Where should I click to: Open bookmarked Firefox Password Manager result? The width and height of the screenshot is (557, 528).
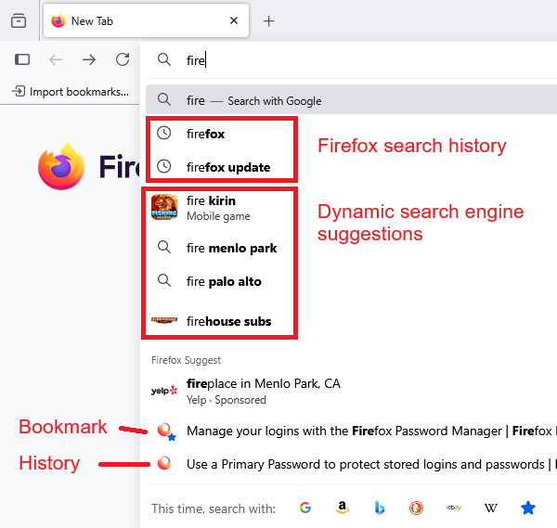point(352,431)
